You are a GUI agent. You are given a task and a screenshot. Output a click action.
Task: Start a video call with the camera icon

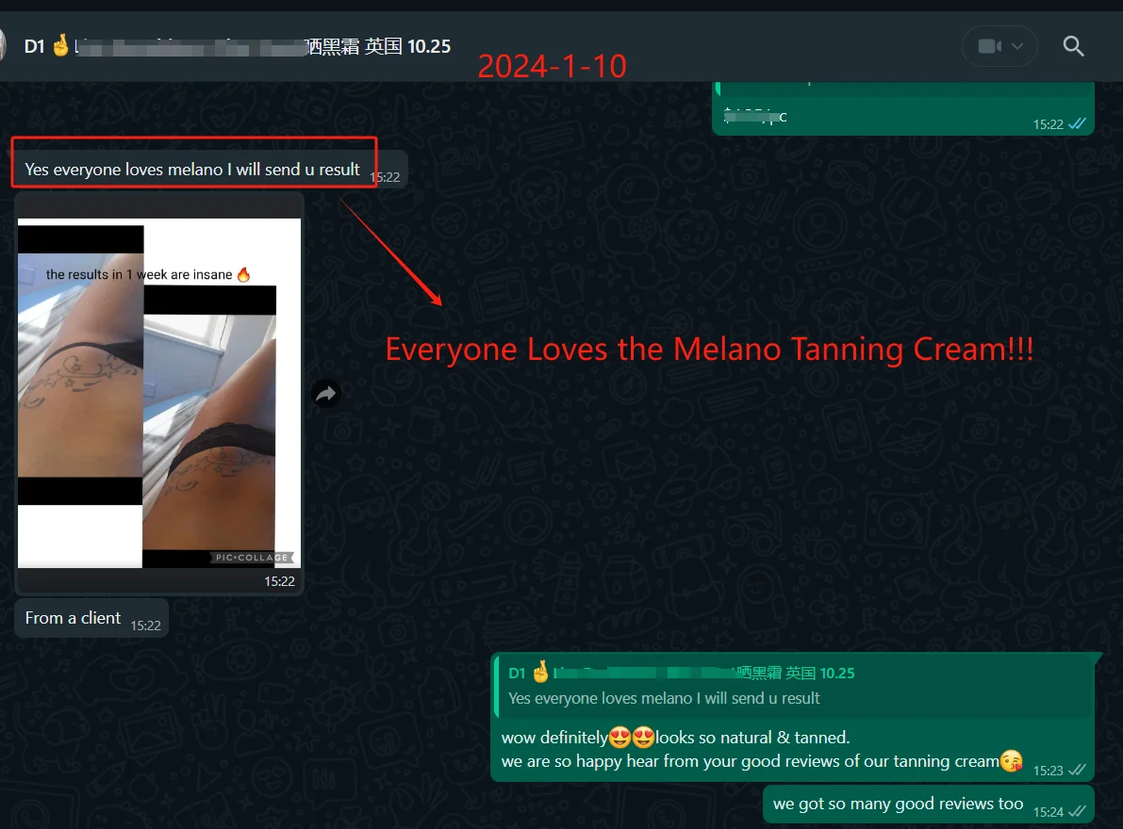(990, 46)
